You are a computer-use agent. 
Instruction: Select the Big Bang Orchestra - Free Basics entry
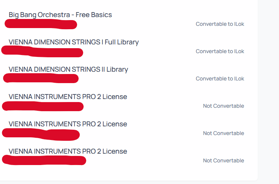tap(60, 15)
